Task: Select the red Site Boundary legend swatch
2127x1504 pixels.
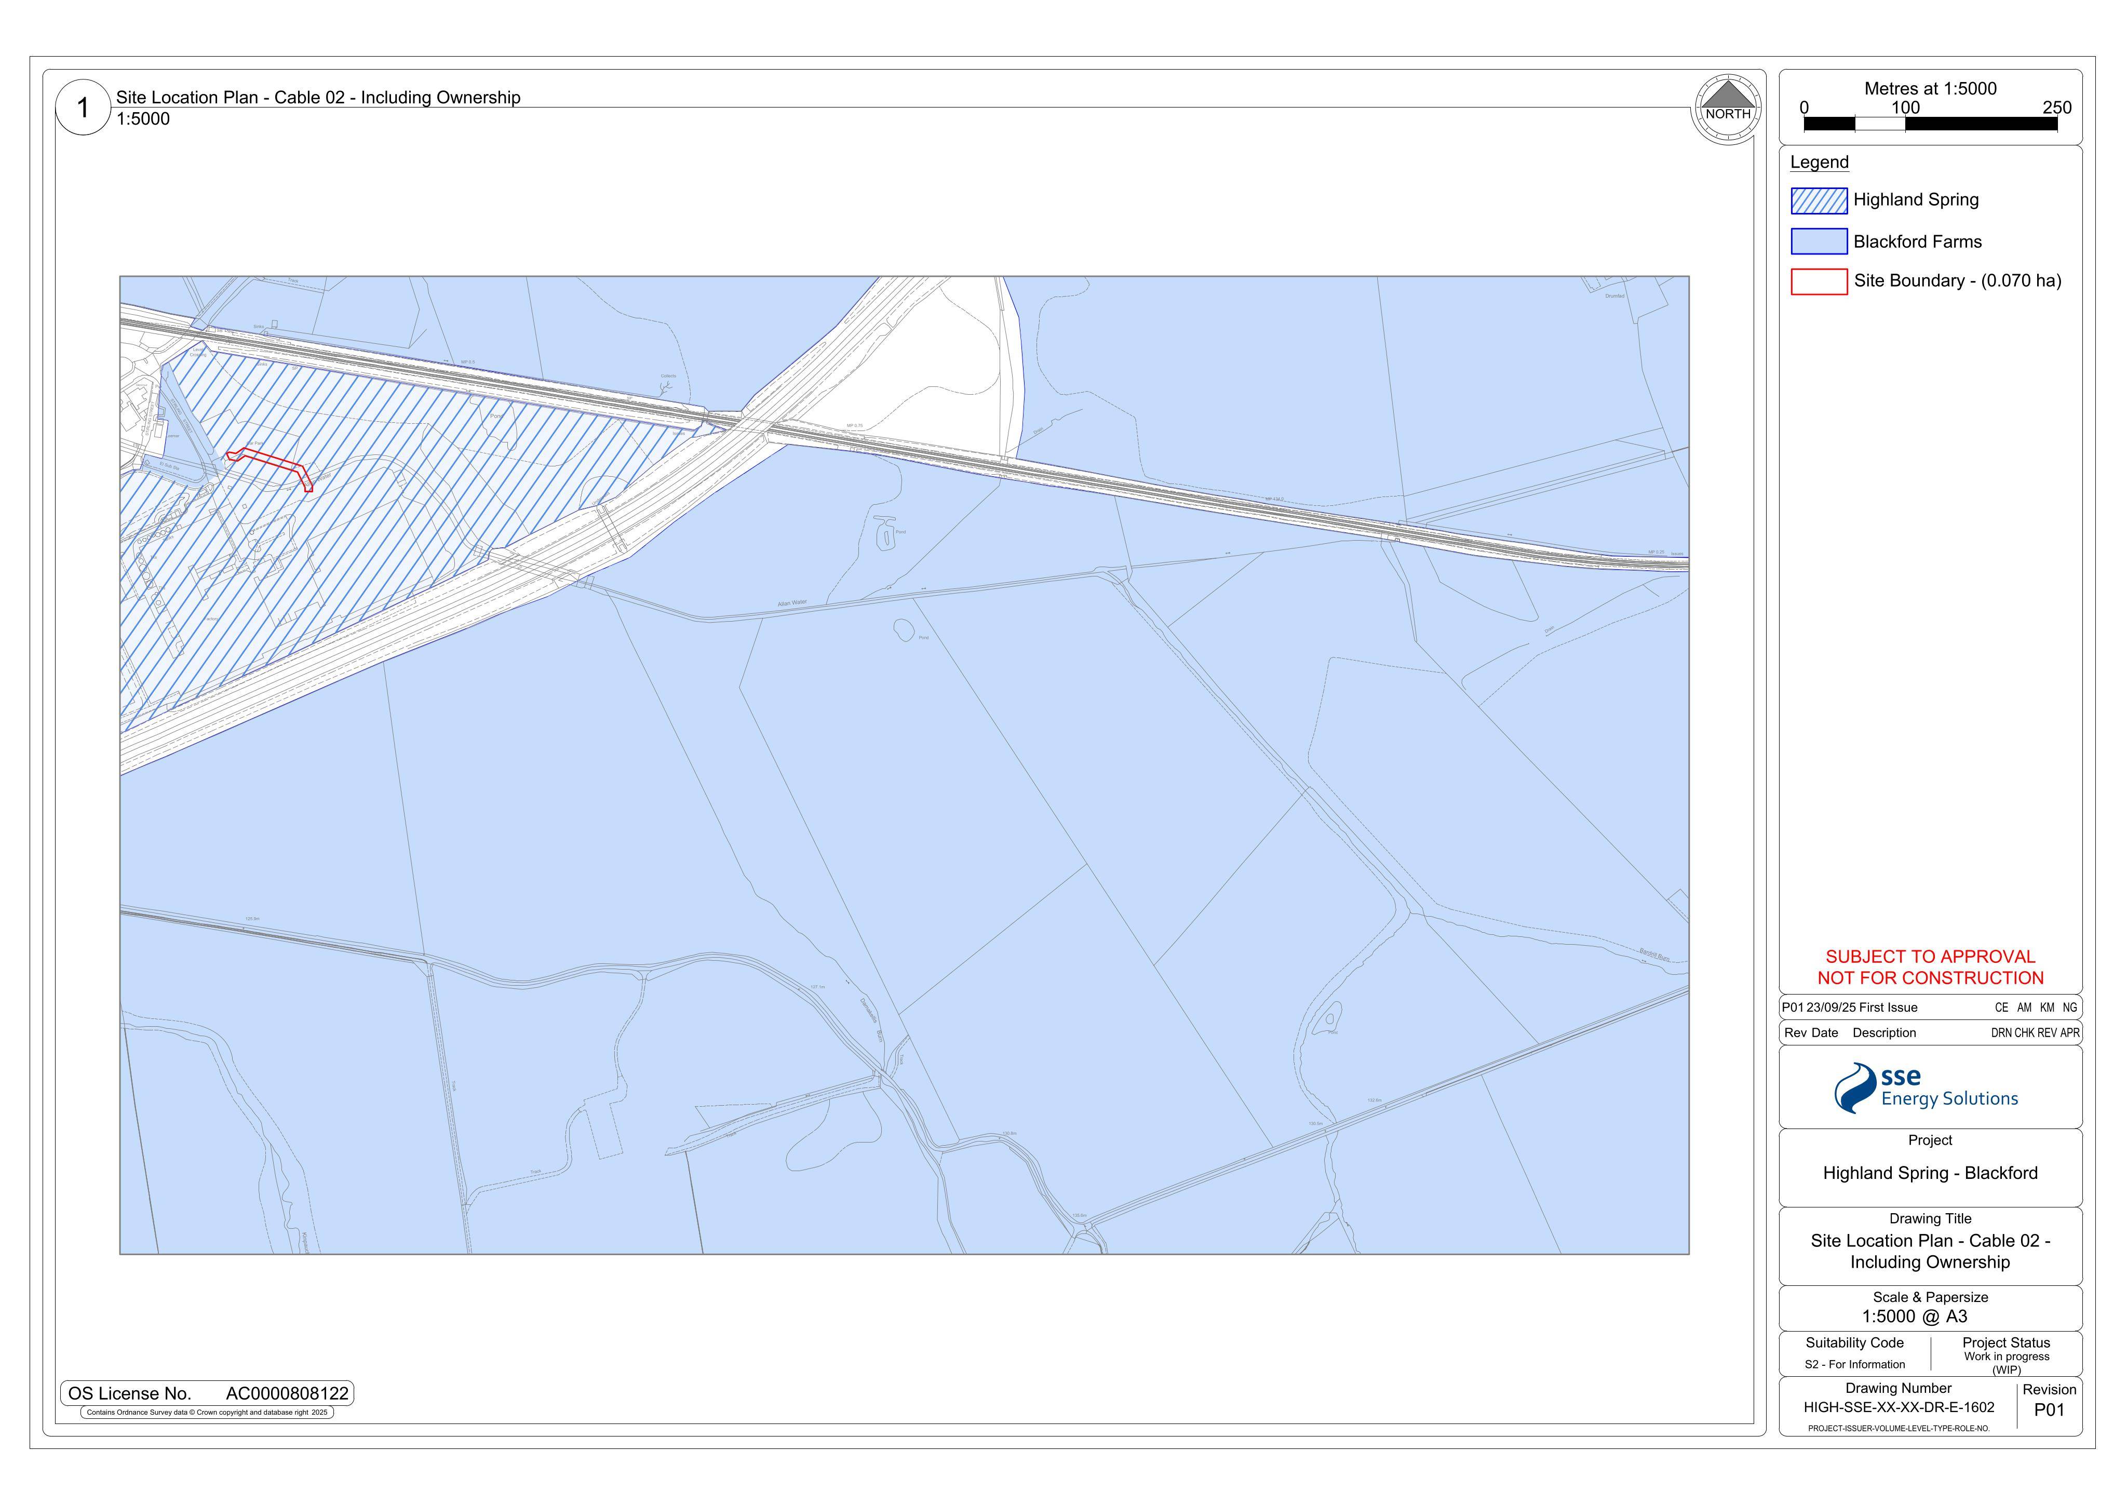Action: pyautogui.click(x=1819, y=281)
